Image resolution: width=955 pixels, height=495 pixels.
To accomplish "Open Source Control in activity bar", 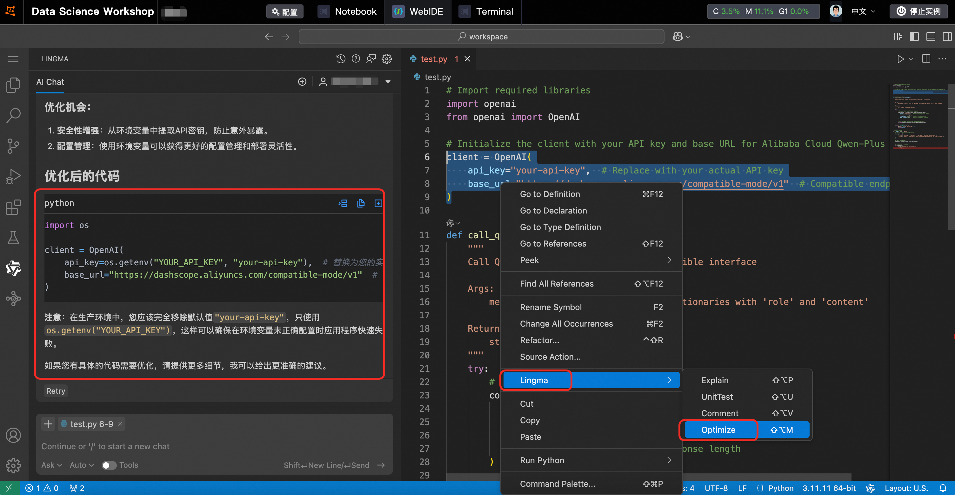I will 13,146.
